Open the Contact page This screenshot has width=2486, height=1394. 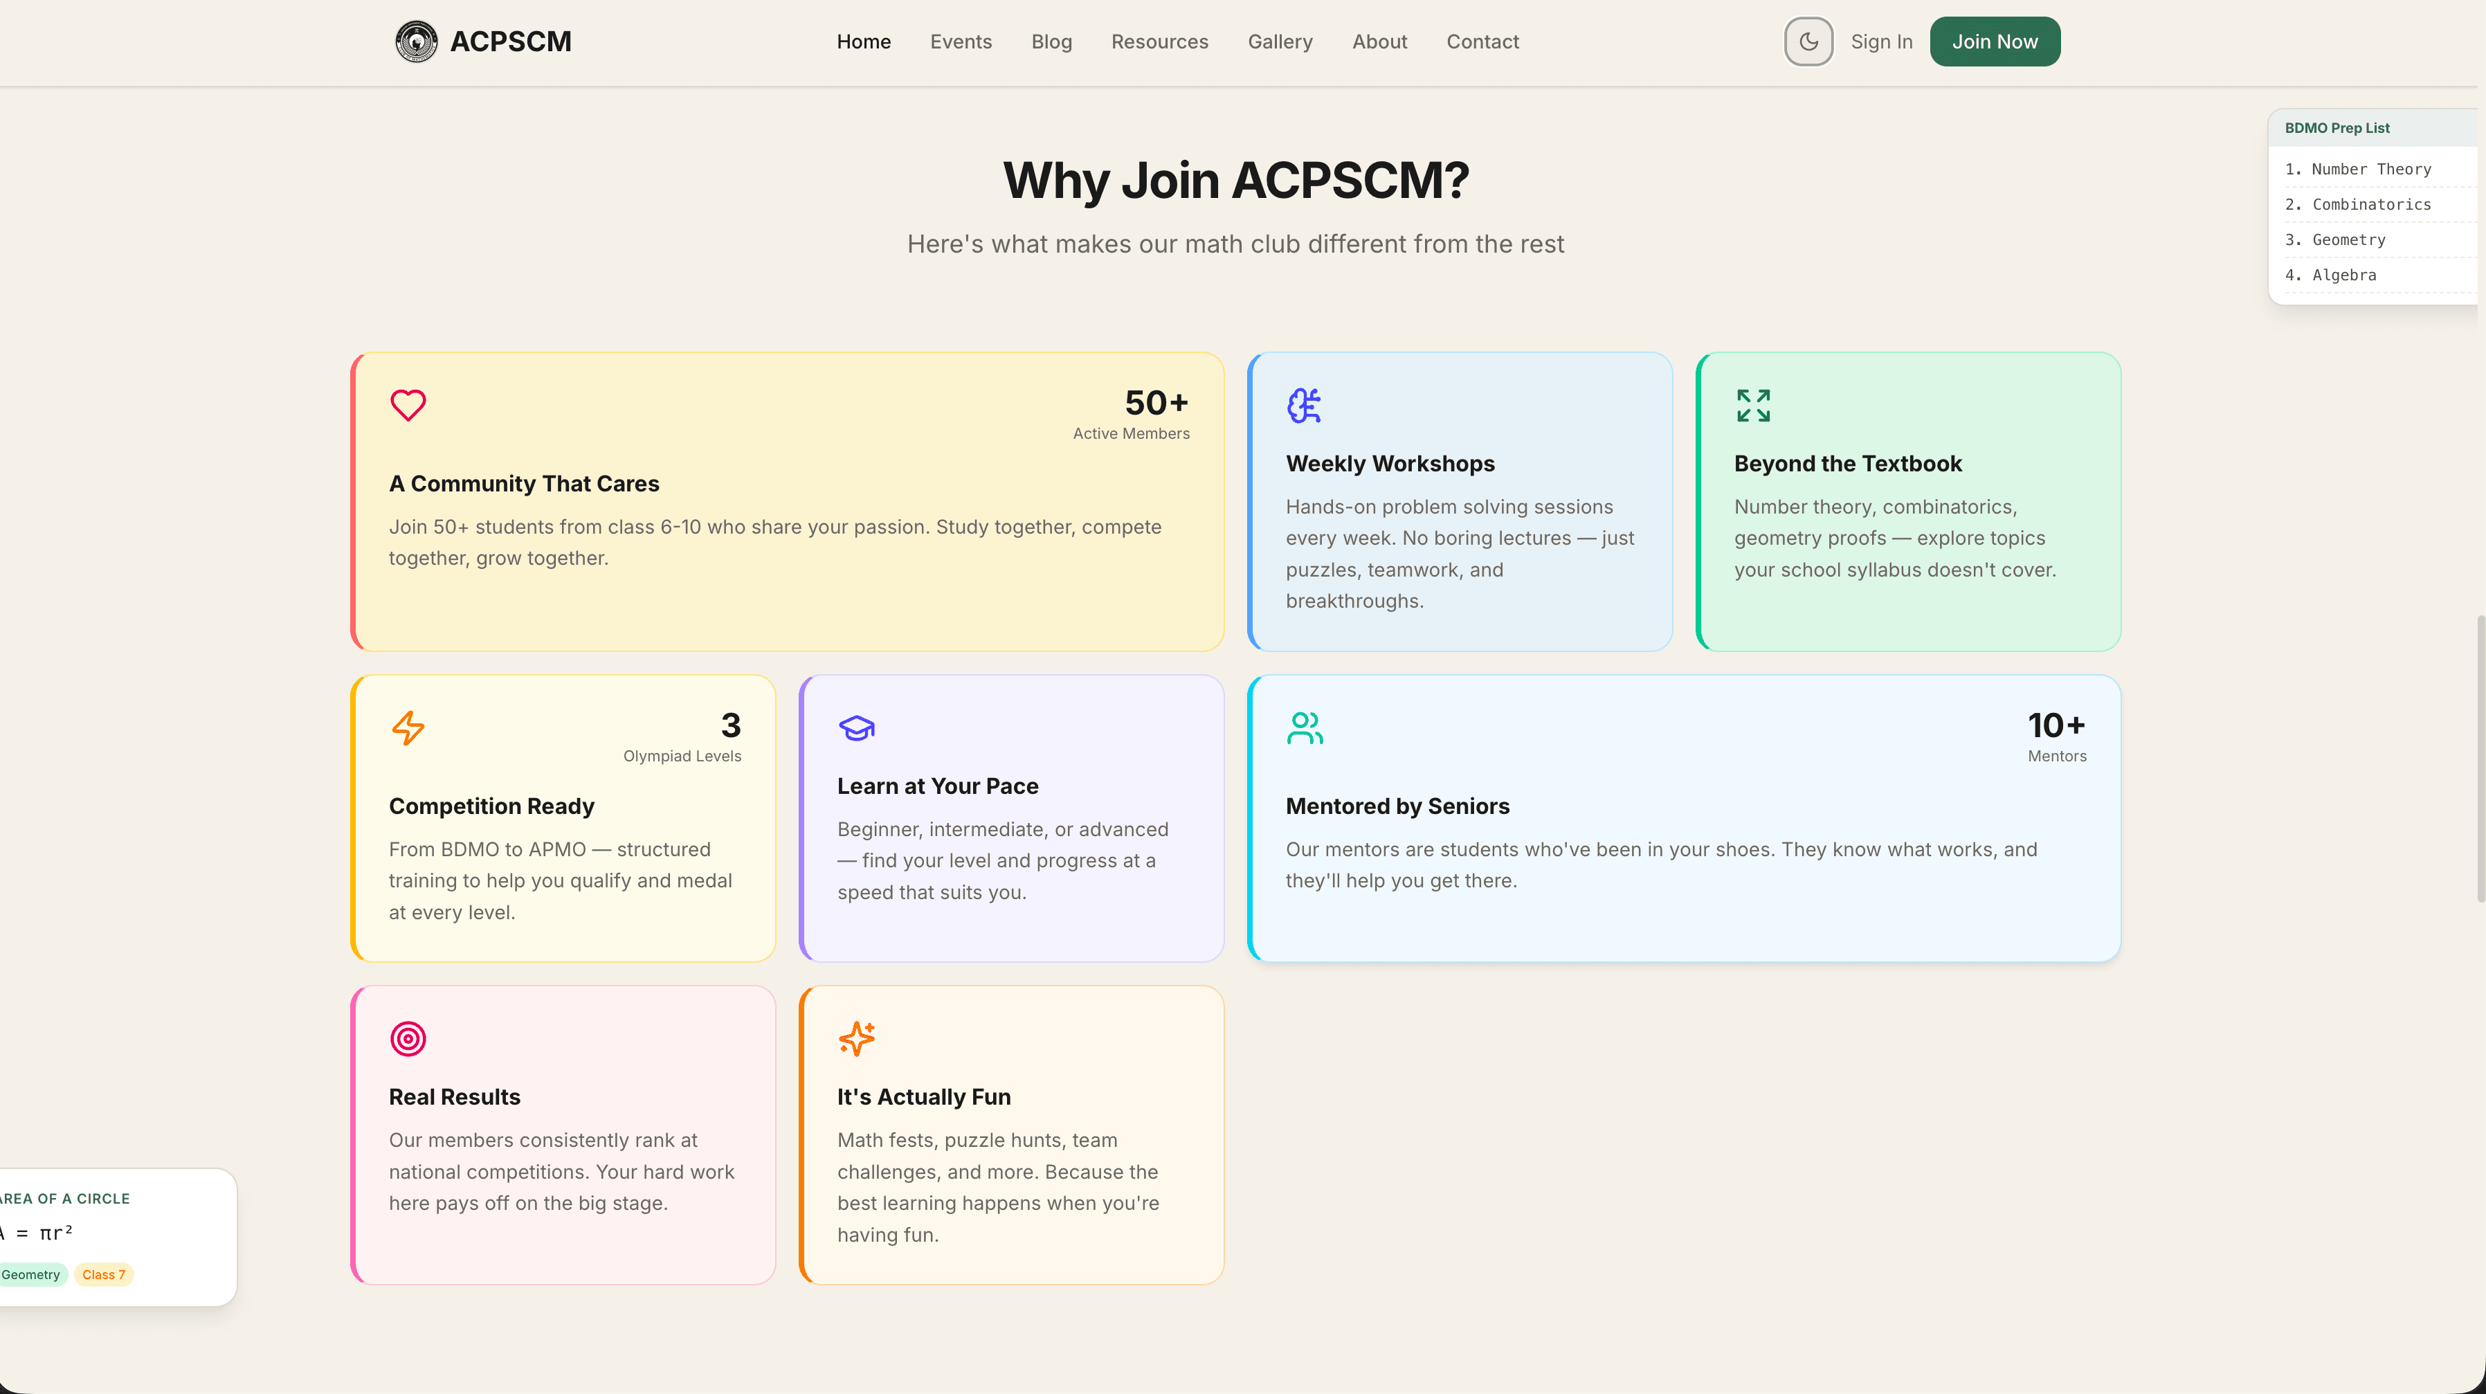(1482, 42)
